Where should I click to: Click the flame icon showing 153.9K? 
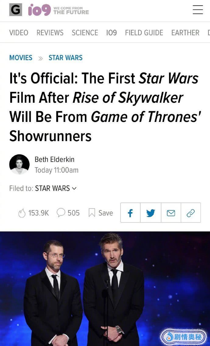(x=22, y=213)
